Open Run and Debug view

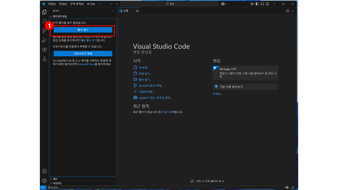coord(44,40)
